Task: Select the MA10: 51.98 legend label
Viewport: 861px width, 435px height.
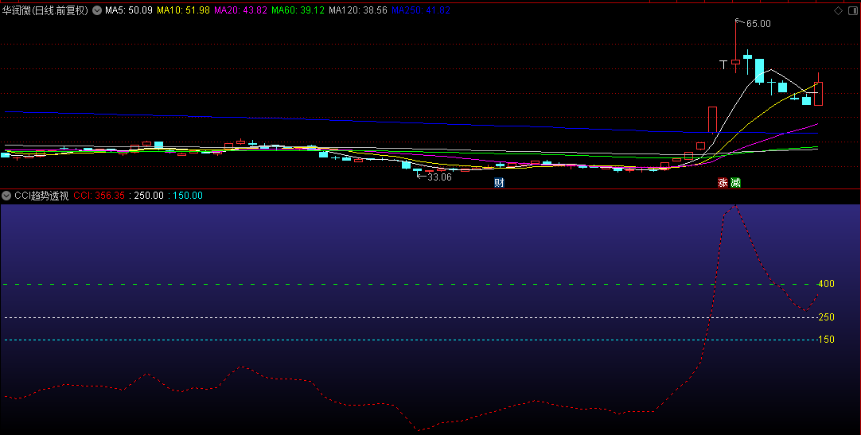Action: [183, 10]
